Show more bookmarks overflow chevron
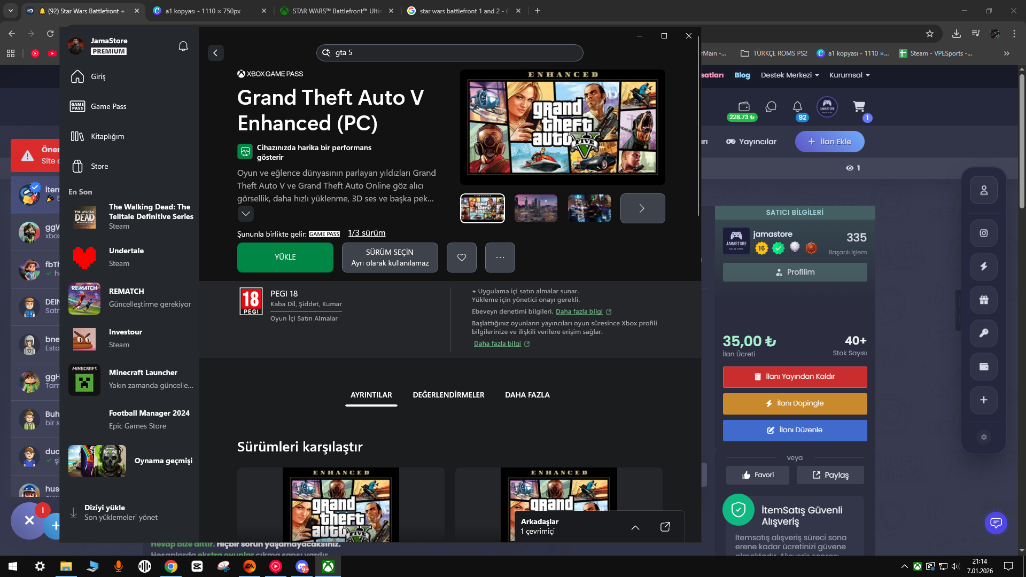This screenshot has width=1026, height=577. pos(1007,53)
